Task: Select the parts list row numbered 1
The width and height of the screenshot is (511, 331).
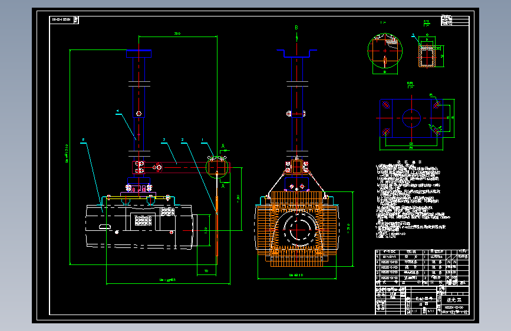Action: point(422,278)
